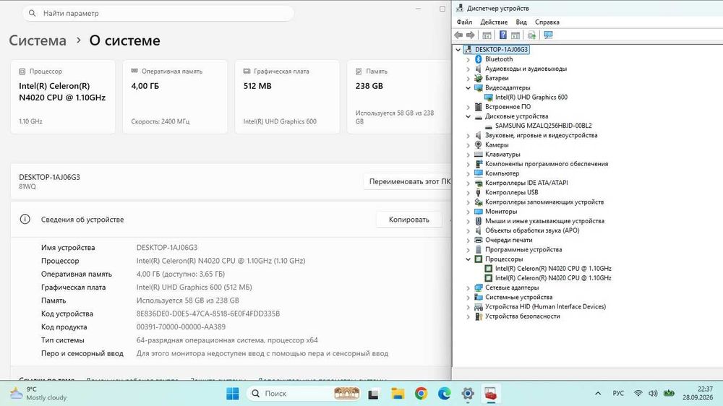Go back to Система breadcrumb
The width and height of the screenshot is (723, 406).
tap(38, 40)
